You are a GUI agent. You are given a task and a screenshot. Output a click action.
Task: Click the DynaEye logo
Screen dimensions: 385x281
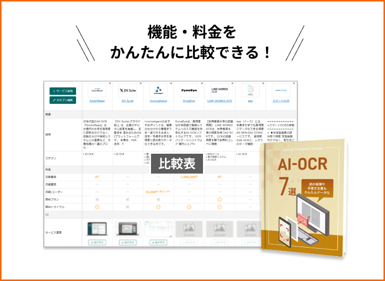tap(189, 91)
